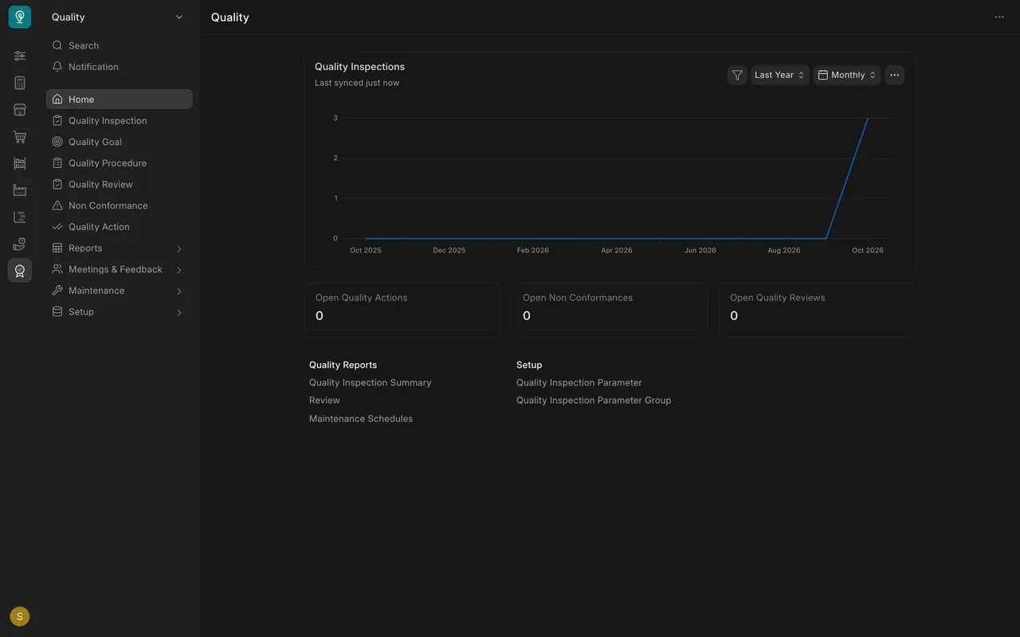Open the chart's three-dot options menu

894,75
